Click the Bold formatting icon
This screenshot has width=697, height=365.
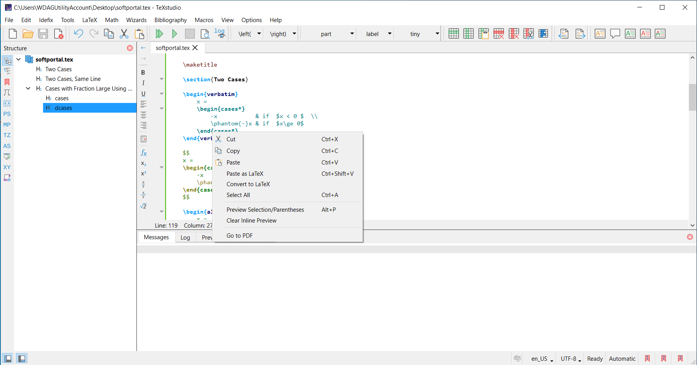point(143,72)
